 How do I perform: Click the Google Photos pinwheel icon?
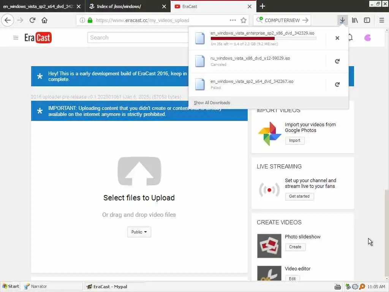(x=270, y=133)
